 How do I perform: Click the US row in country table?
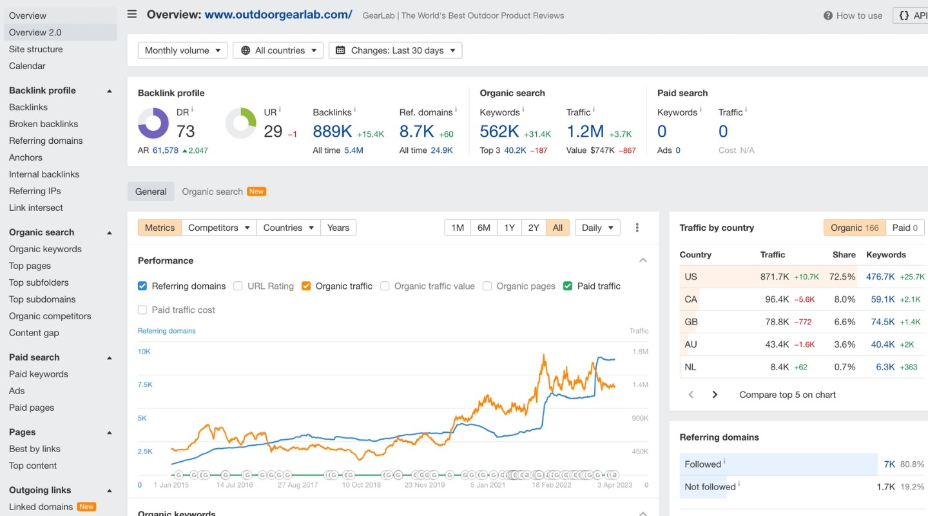point(804,277)
